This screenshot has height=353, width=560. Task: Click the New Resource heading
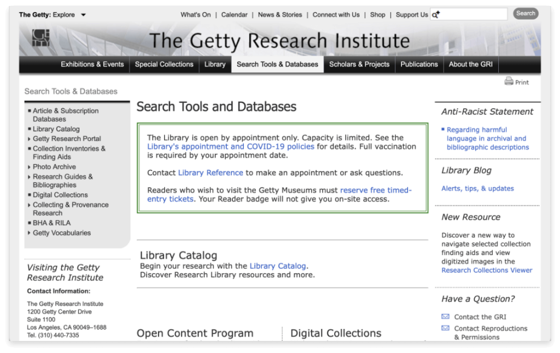[x=471, y=217]
